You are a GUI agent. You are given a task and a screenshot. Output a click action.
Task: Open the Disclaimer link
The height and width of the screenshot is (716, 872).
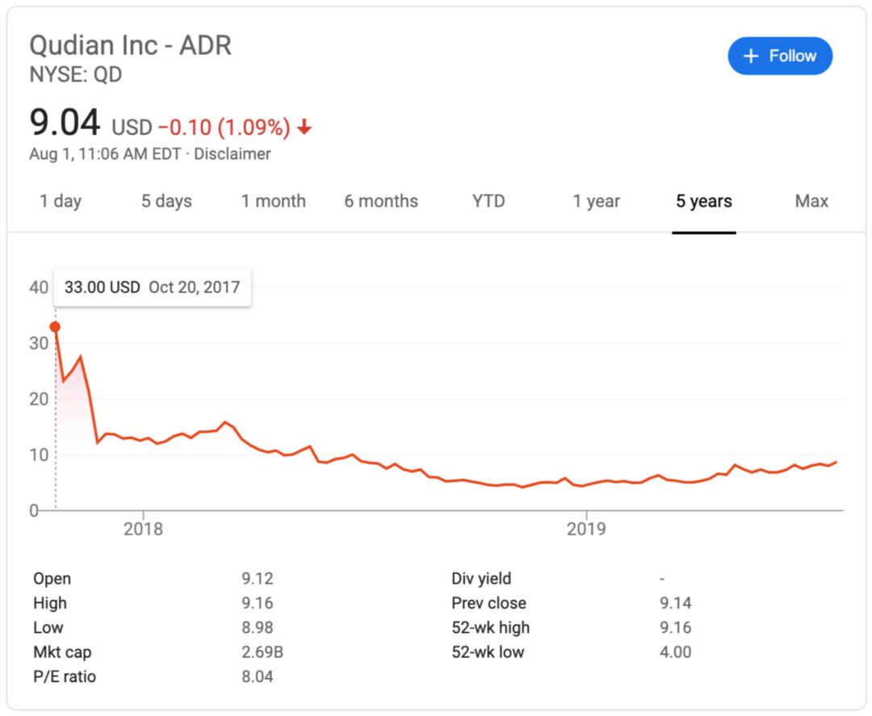[x=233, y=153]
